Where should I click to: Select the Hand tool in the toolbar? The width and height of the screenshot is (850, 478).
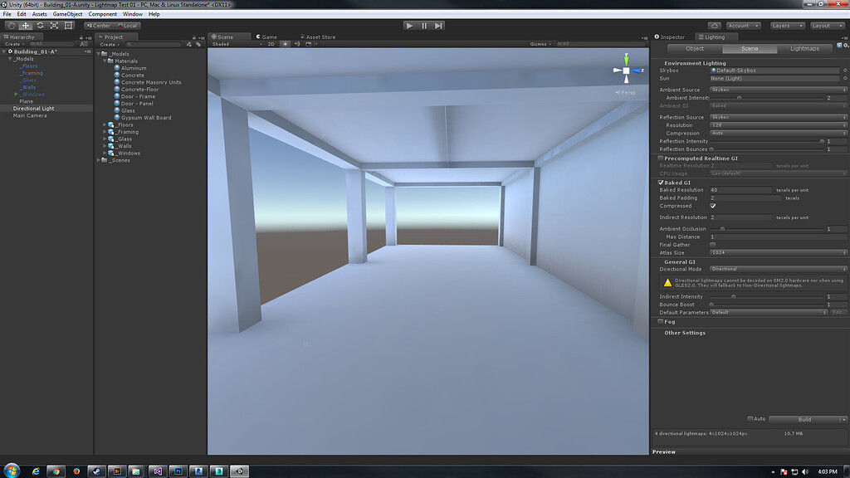(12, 26)
